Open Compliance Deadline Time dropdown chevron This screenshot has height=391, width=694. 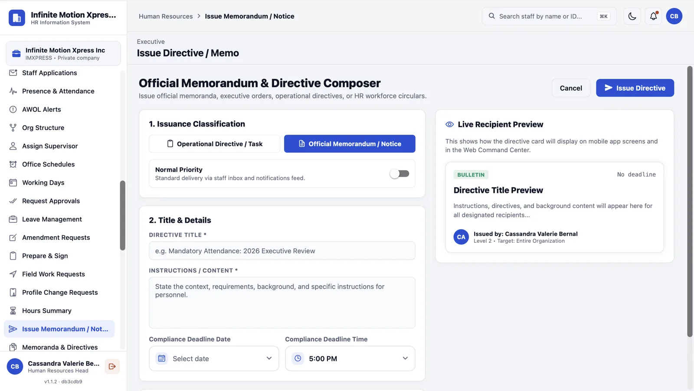[x=405, y=358]
